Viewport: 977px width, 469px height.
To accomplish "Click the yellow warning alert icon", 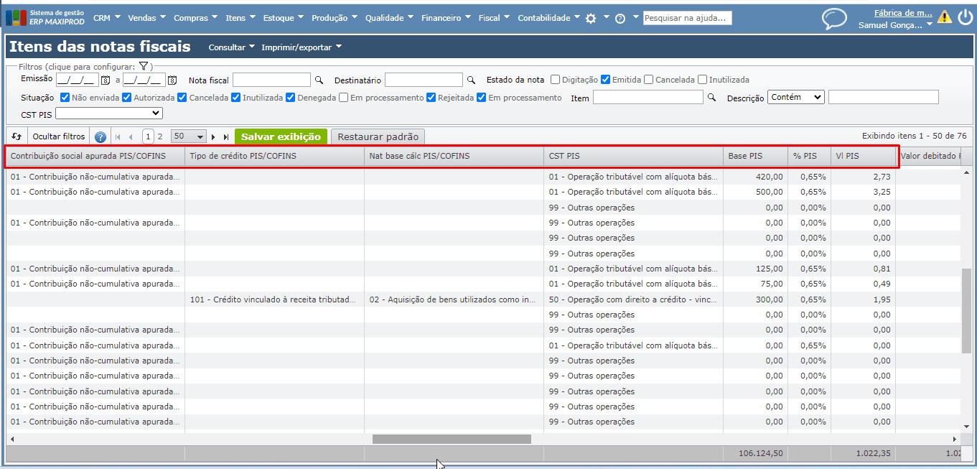I will point(945,17).
